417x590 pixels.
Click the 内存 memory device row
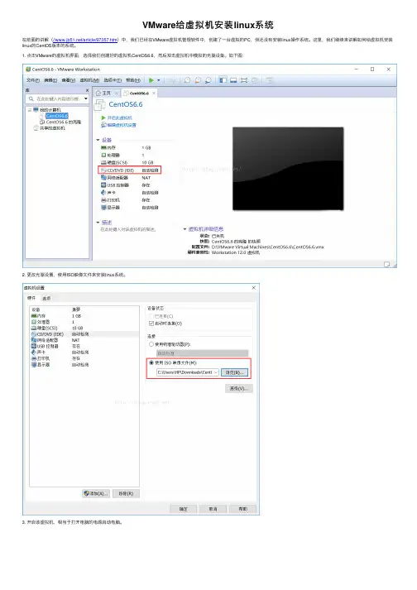[130, 147]
